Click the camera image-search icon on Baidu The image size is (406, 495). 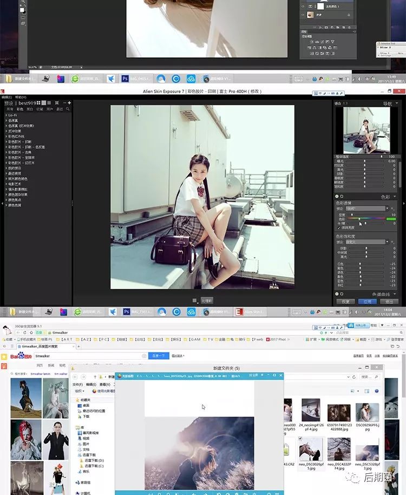(144, 356)
